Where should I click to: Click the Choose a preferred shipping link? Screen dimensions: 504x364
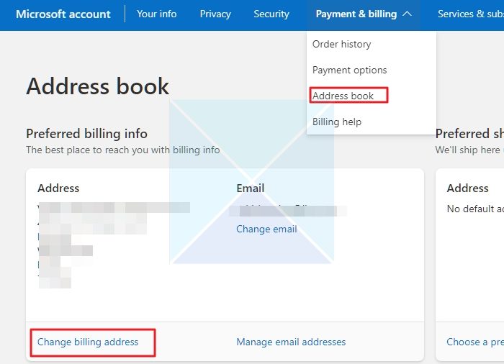(x=475, y=342)
